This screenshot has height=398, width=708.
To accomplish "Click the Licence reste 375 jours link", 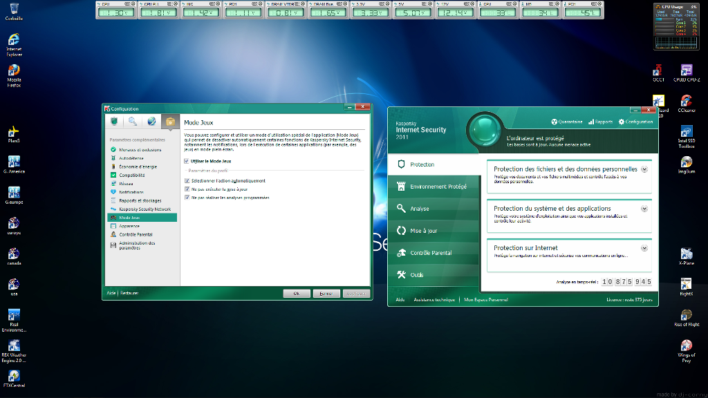I will (x=629, y=300).
